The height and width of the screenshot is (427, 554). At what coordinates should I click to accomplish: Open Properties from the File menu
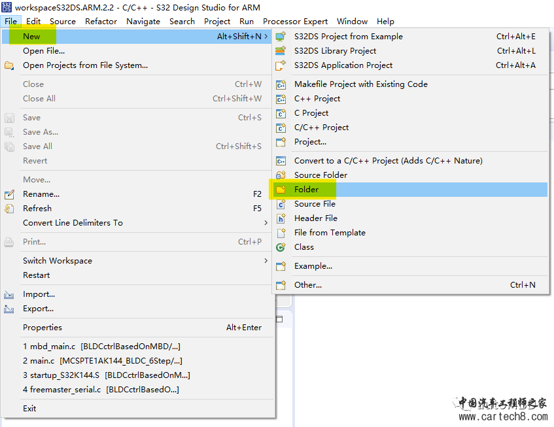coord(138,328)
